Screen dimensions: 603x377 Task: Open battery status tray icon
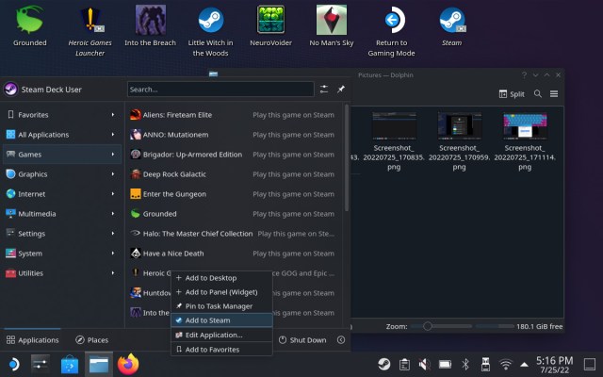445,364
